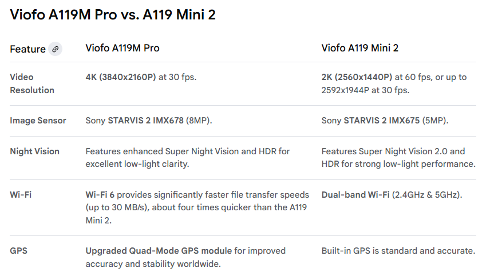
Task: Click the 2K (2560x1440P) resolution text
Action: pyautogui.click(x=357, y=77)
